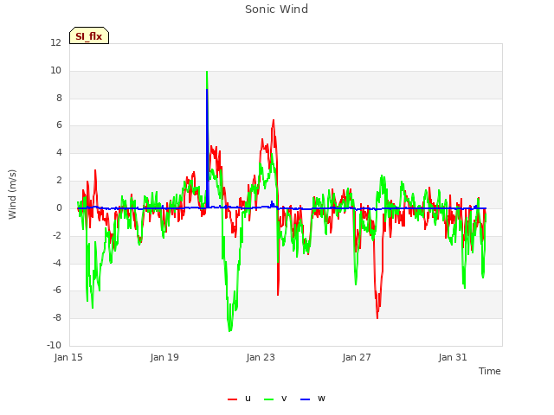
Task: Click the Sonic Wind chart title
Action: [x=277, y=10]
